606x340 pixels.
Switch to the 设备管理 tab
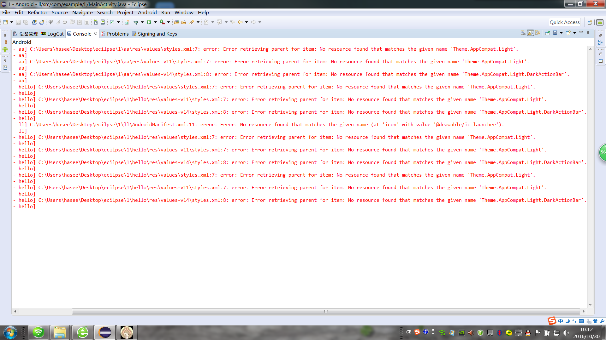[26, 34]
